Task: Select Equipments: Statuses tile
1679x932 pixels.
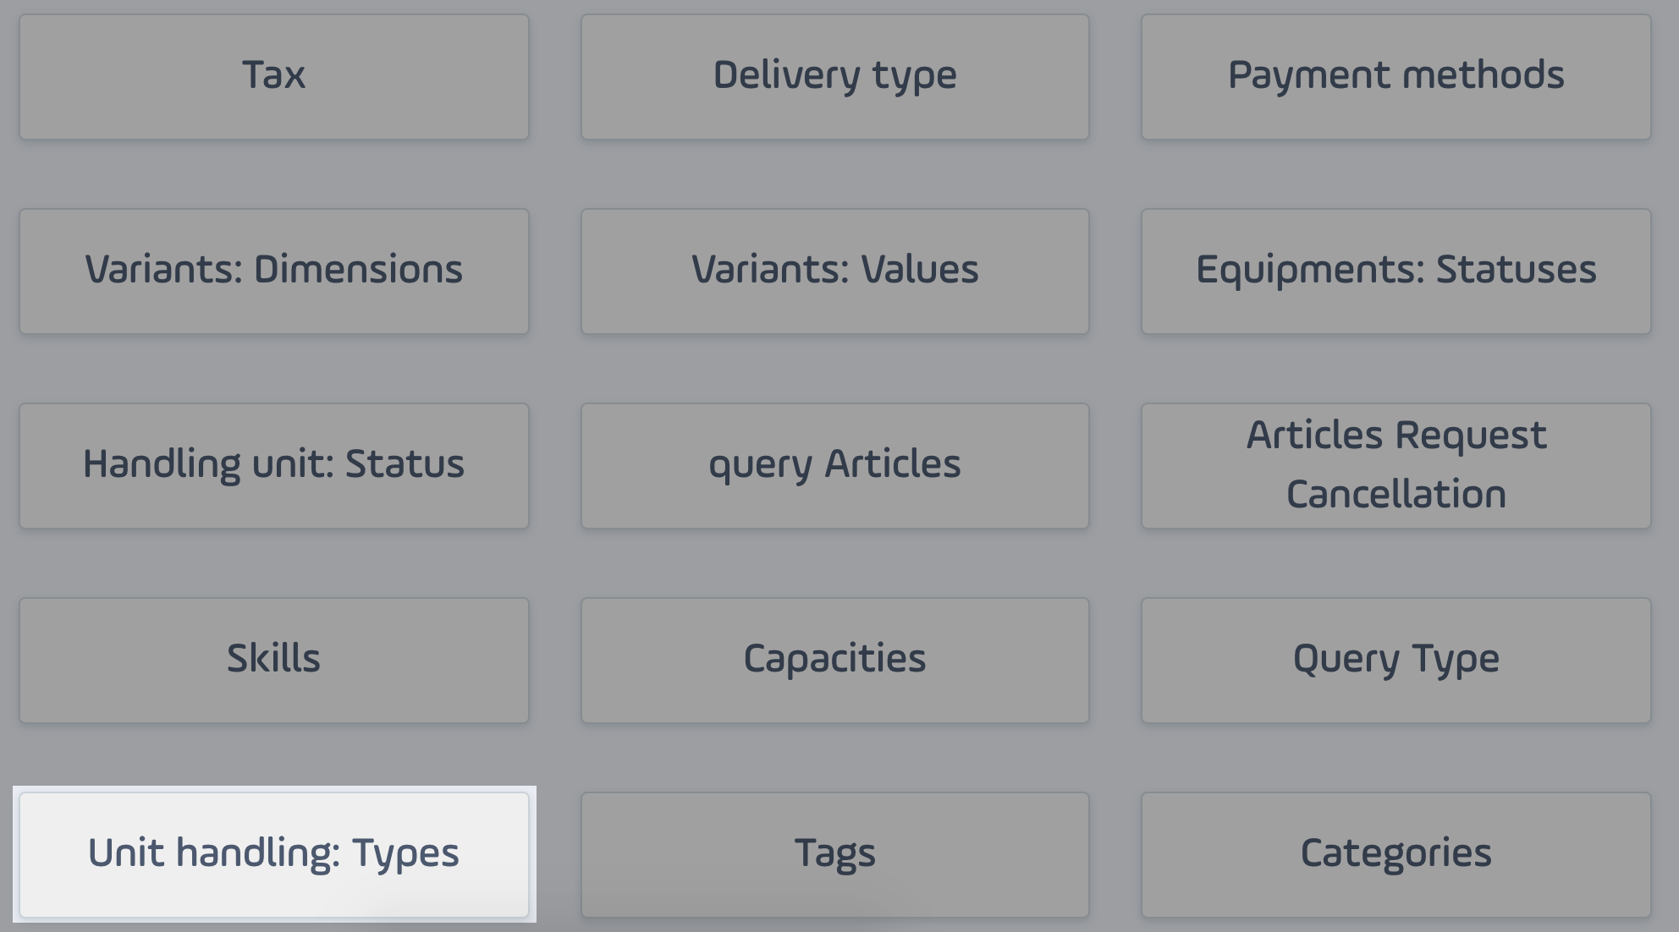Action: (1396, 271)
